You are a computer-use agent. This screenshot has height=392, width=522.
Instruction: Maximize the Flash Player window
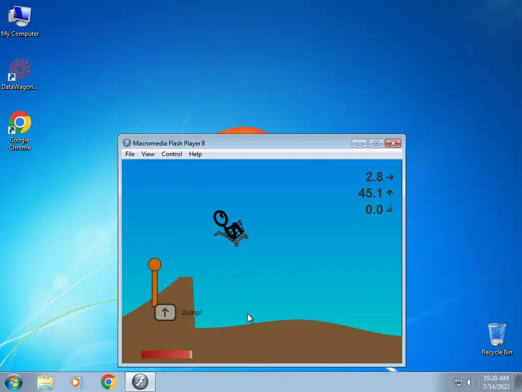tap(377, 143)
